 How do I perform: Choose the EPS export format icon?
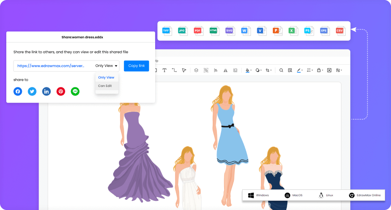click(x=325, y=31)
